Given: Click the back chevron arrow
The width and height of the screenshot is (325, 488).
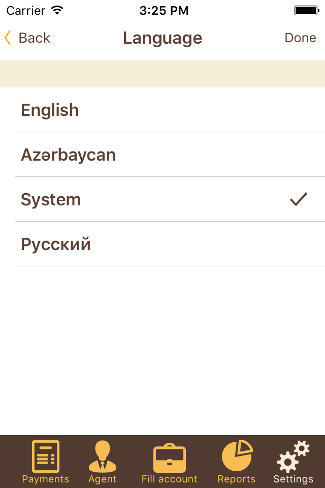Looking at the screenshot, I should coord(7,38).
